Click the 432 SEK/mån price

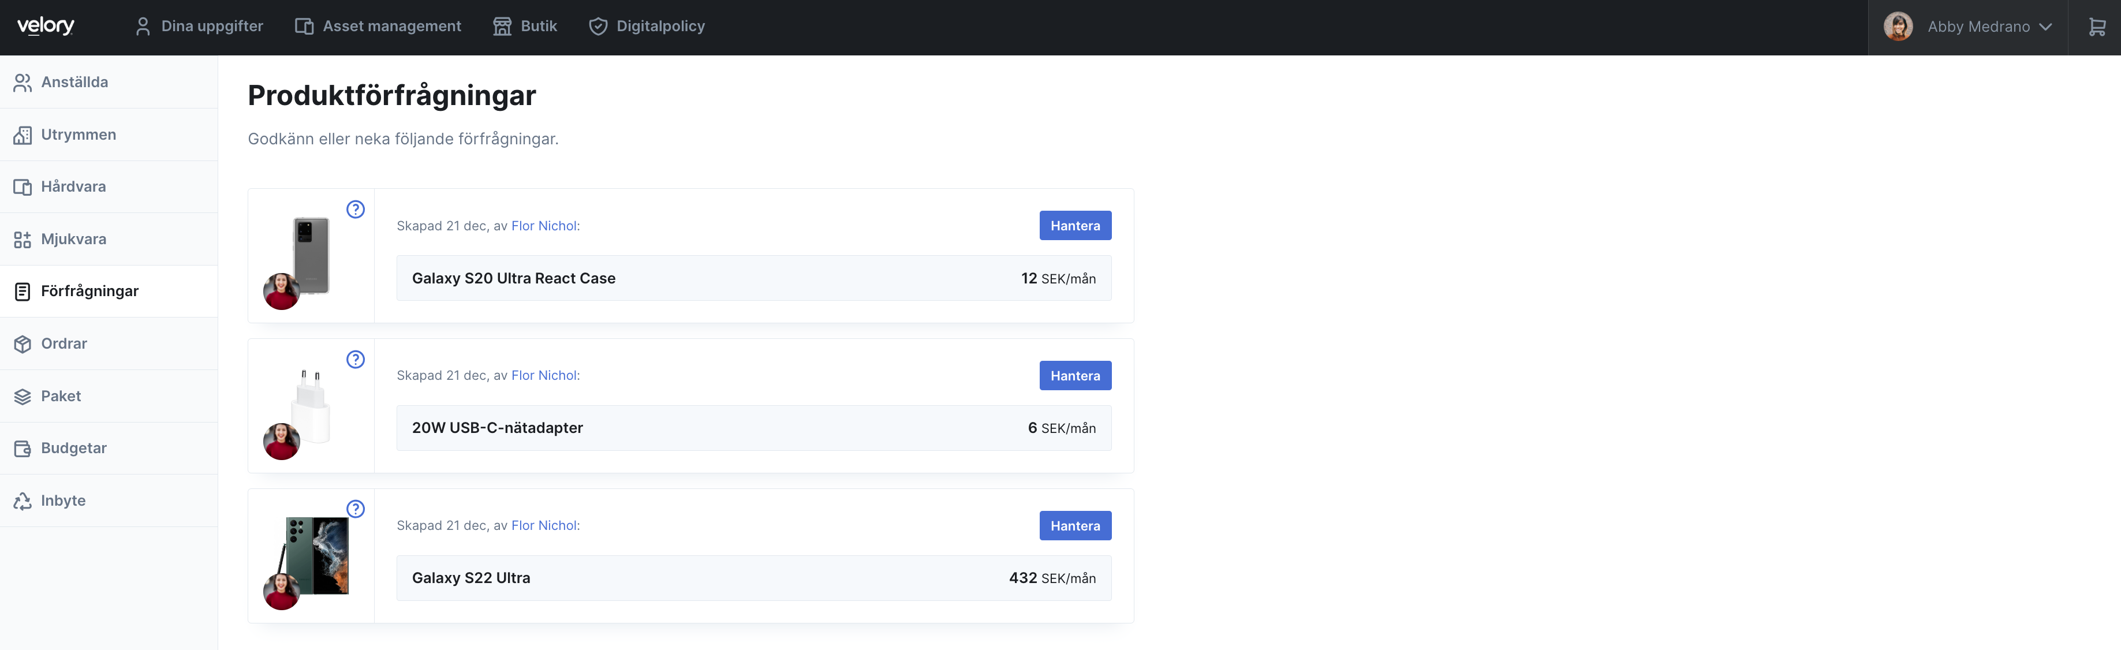pyautogui.click(x=1052, y=578)
